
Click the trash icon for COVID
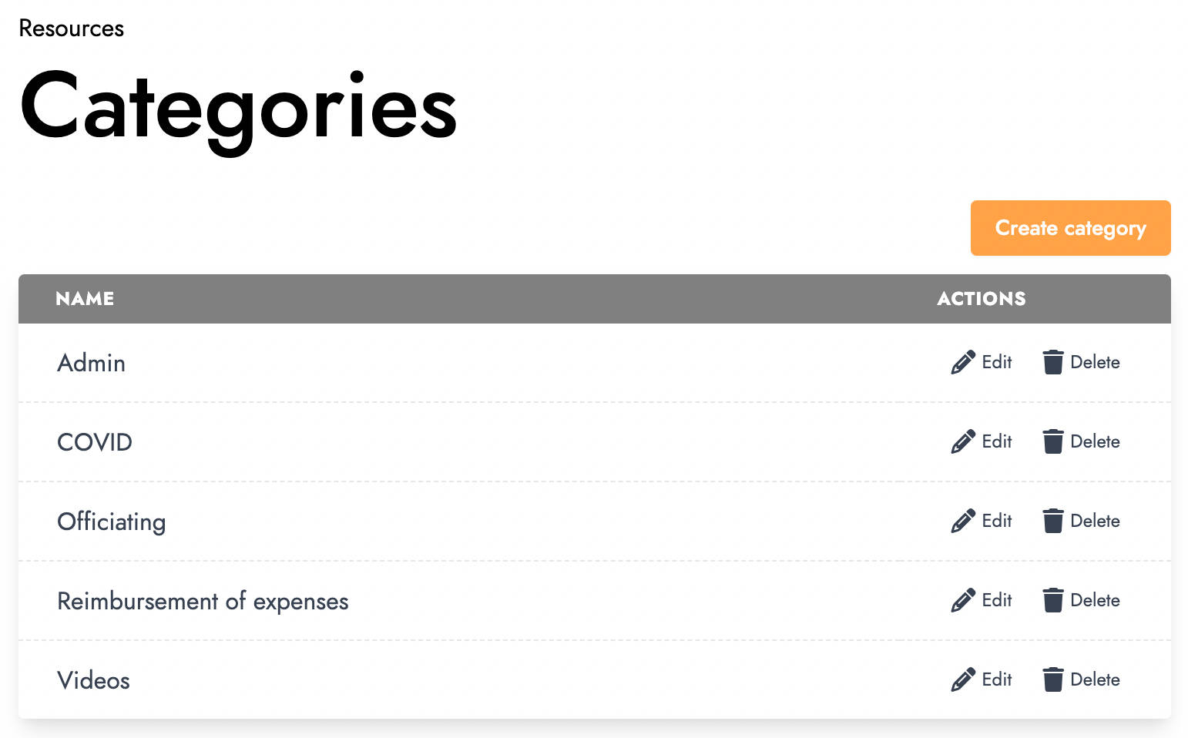1053,441
